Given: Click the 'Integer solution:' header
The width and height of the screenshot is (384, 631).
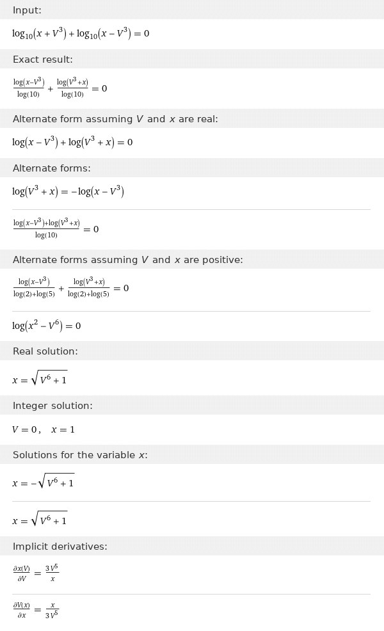Looking at the screenshot, I should click(x=52, y=406).
